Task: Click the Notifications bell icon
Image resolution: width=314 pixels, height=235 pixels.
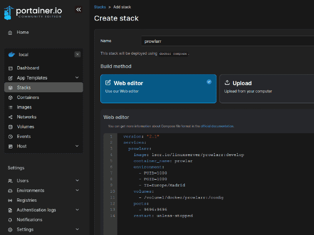Action: coord(10,220)
